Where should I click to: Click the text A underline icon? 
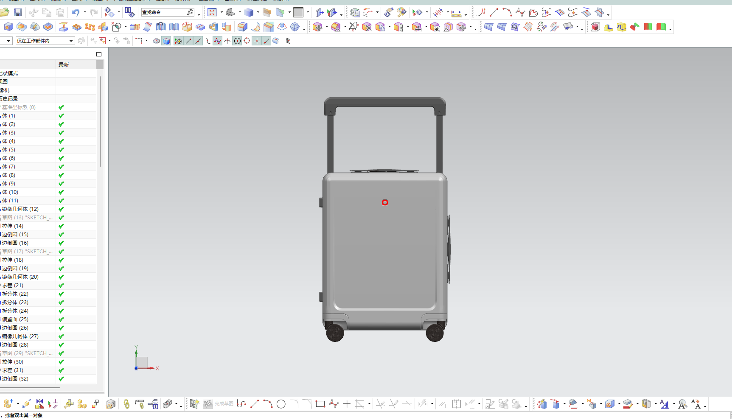(665, 404)
